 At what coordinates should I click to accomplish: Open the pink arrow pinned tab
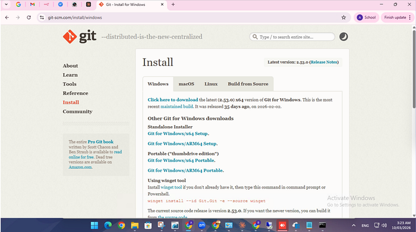click(x=46, y=4)
